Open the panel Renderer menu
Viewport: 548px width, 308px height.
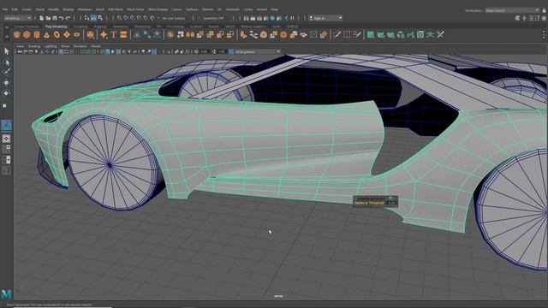point(80,46)
